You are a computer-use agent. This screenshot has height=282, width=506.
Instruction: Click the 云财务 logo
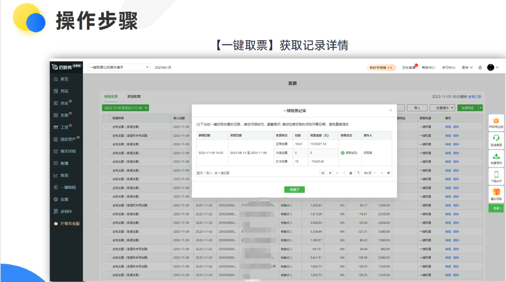pos(67,67)
